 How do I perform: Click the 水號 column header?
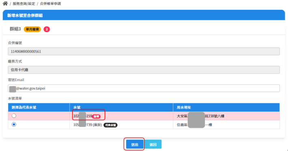pos(121,107)
